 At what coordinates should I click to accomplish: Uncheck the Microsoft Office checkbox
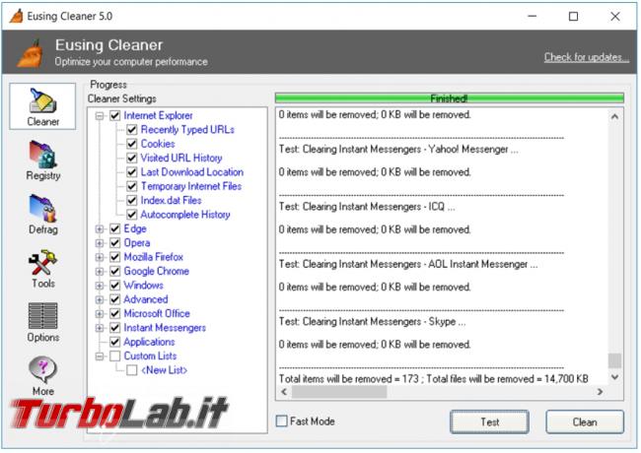(114, 313)
